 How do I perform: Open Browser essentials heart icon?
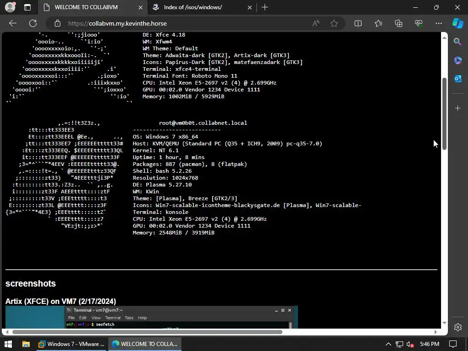[x=419, y=23]
